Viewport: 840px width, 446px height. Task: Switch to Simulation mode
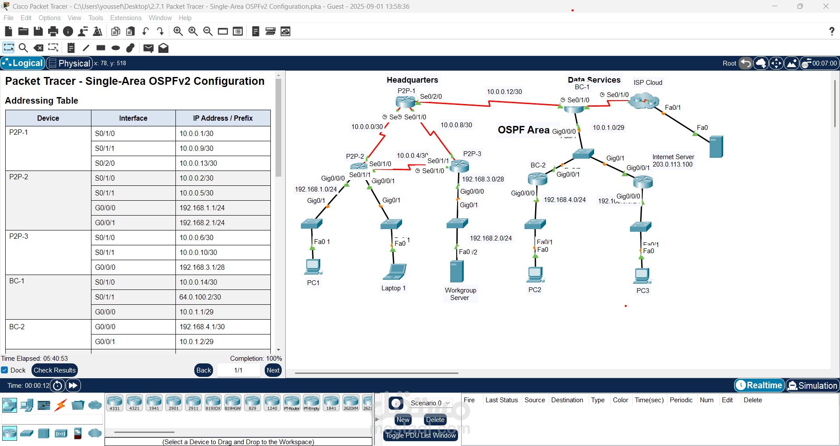812,385
